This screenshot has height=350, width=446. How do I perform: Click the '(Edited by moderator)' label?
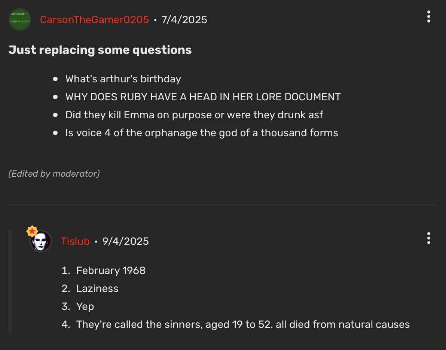click(54, 173)
